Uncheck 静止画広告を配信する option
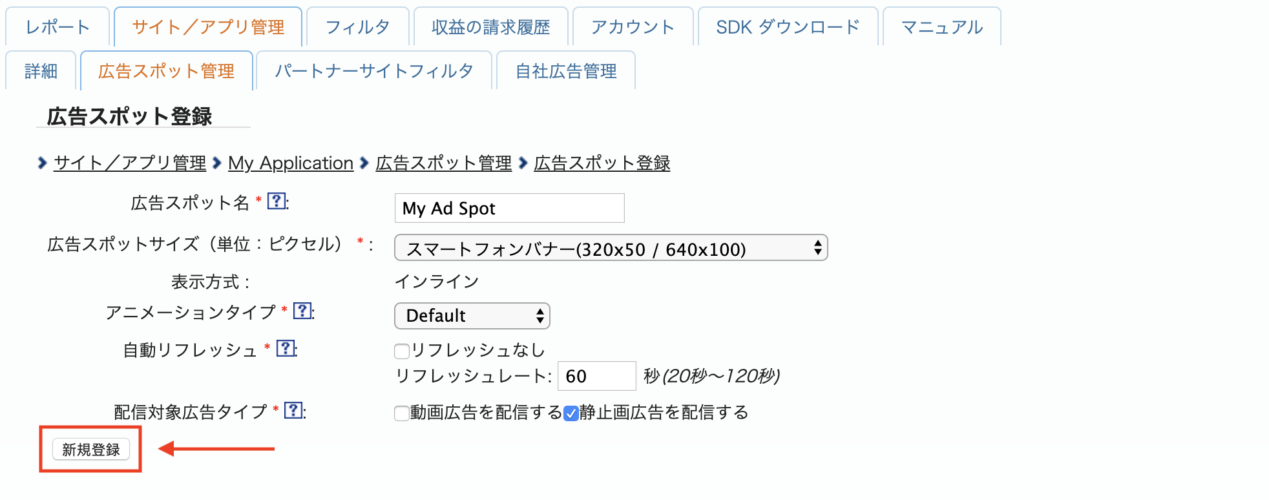 coord(571,412)
